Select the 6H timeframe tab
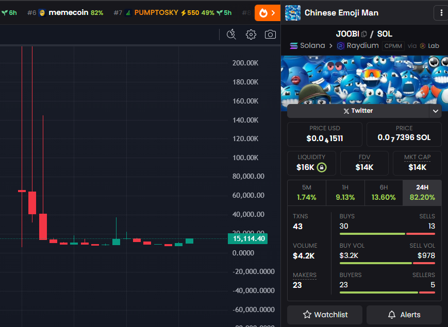 tap(384, 193)
